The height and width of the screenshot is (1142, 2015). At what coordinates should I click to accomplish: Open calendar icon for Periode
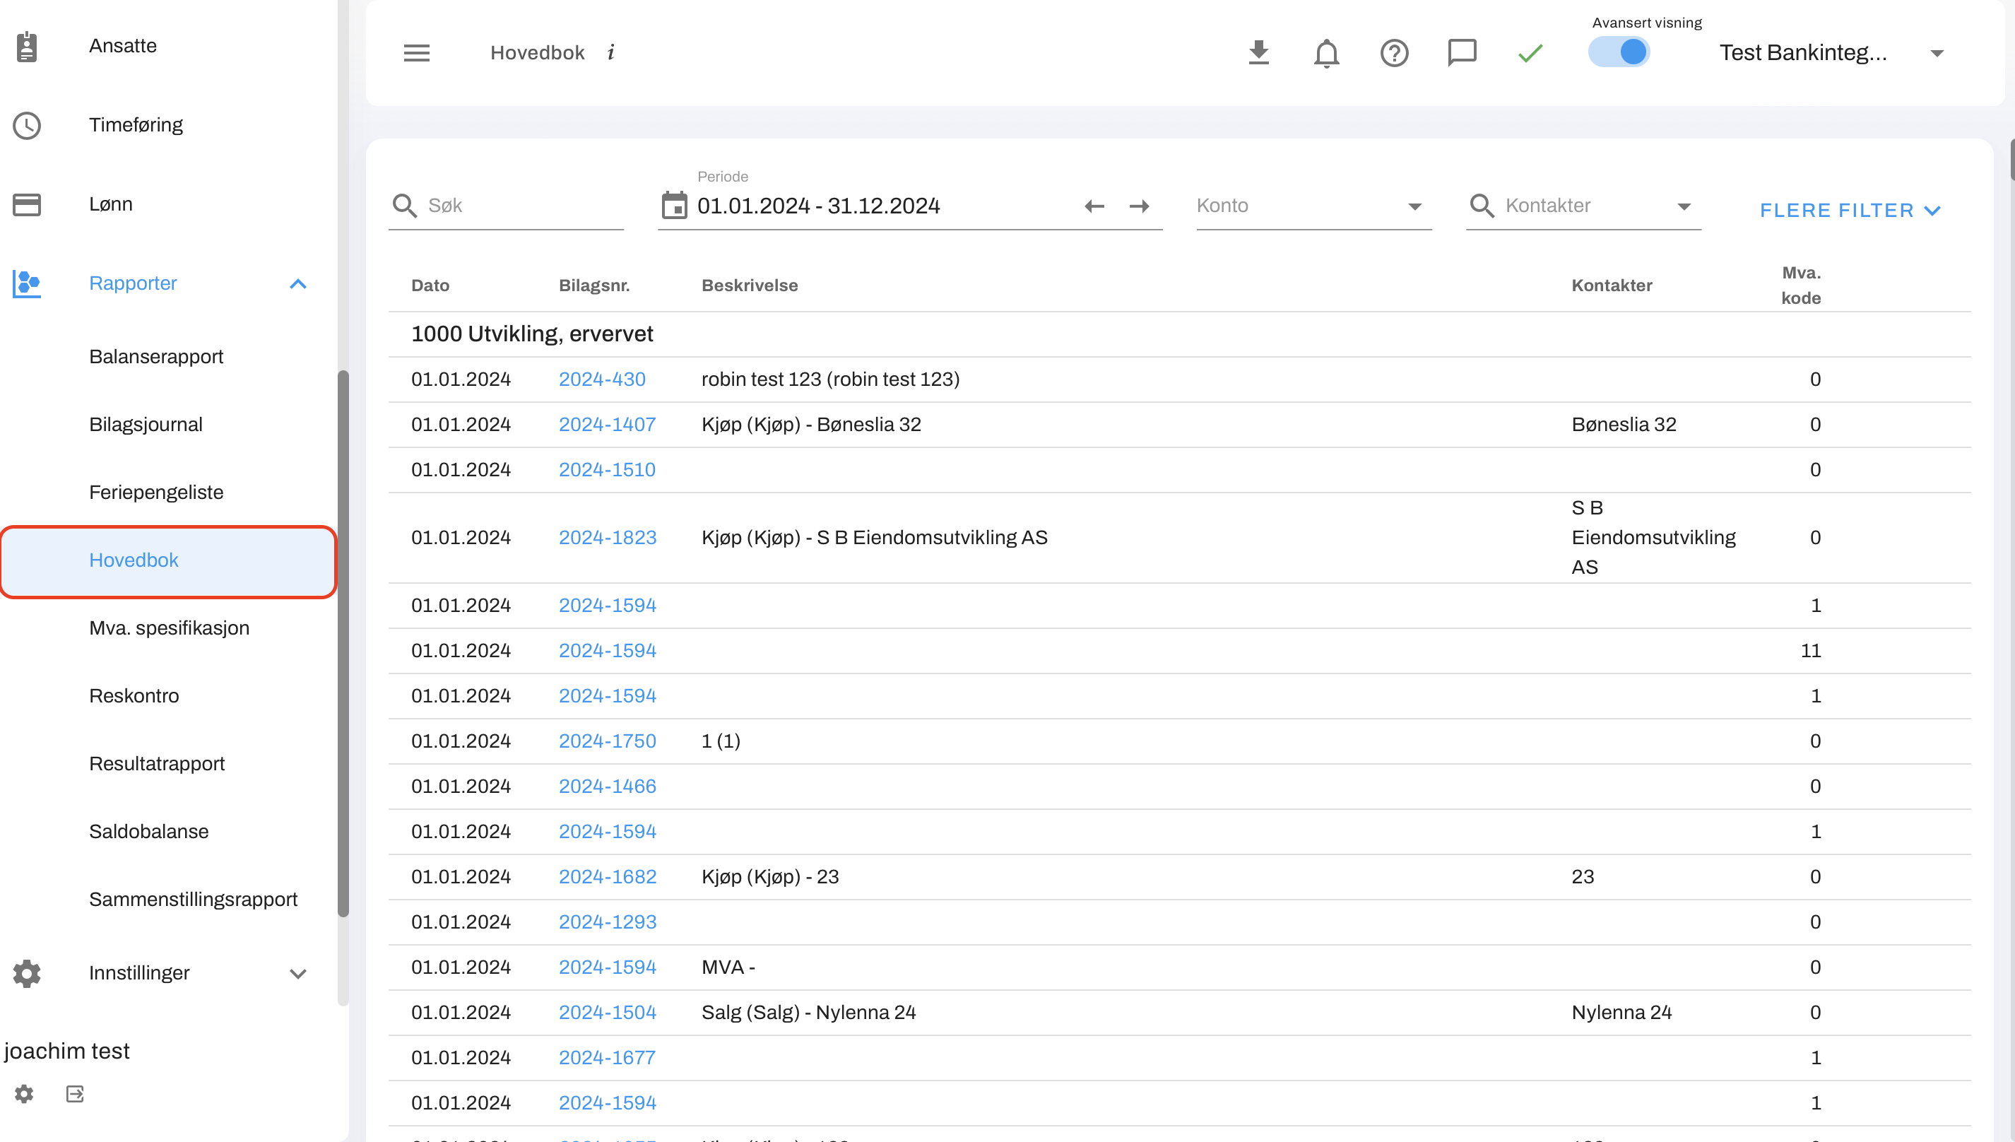pos(674,206)
